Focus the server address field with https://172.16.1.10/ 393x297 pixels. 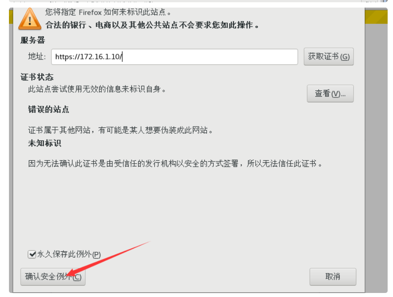tap(174, 57)
